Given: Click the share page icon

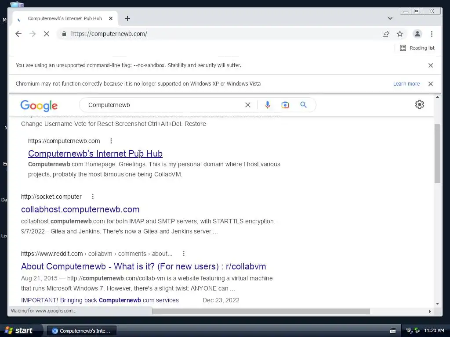Looking at the screenshot, I should (386, 34).
